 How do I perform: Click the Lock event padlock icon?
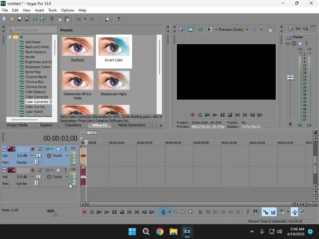(x=238, y=212)
